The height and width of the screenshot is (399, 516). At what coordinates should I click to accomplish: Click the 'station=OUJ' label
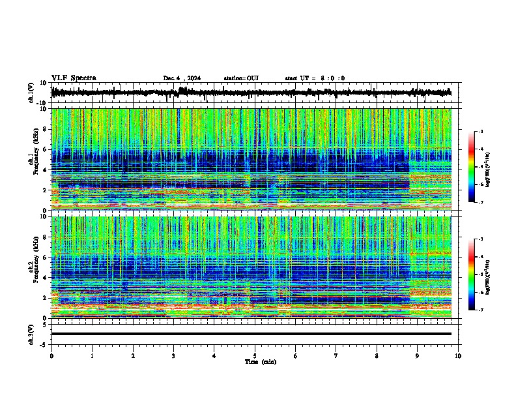pyautogui.click(x=241, y=78)
